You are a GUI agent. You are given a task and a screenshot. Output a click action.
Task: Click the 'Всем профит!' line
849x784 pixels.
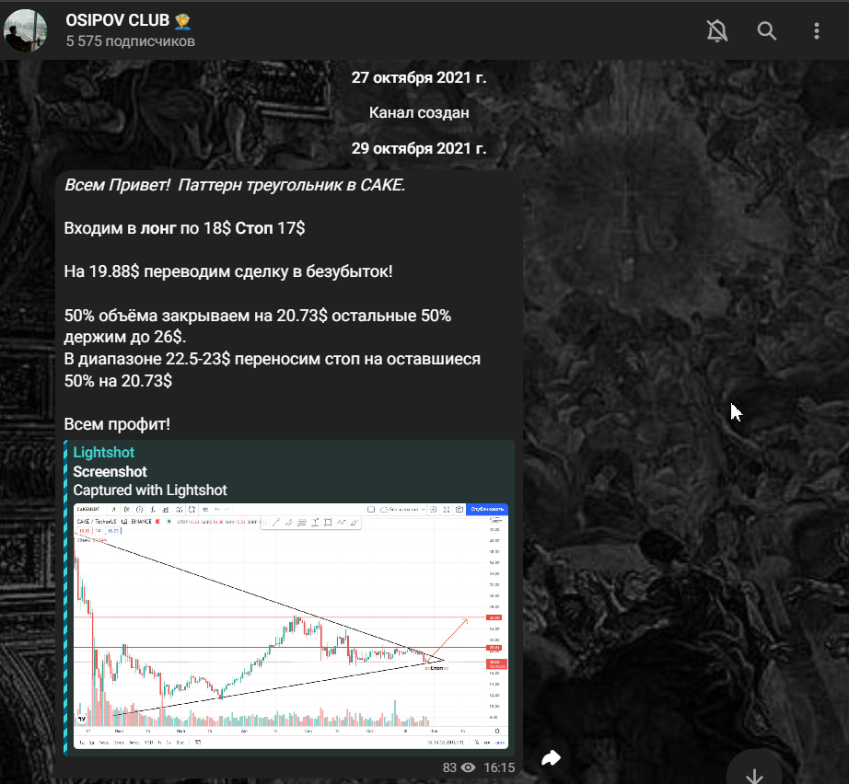click(x=117, y=424)
